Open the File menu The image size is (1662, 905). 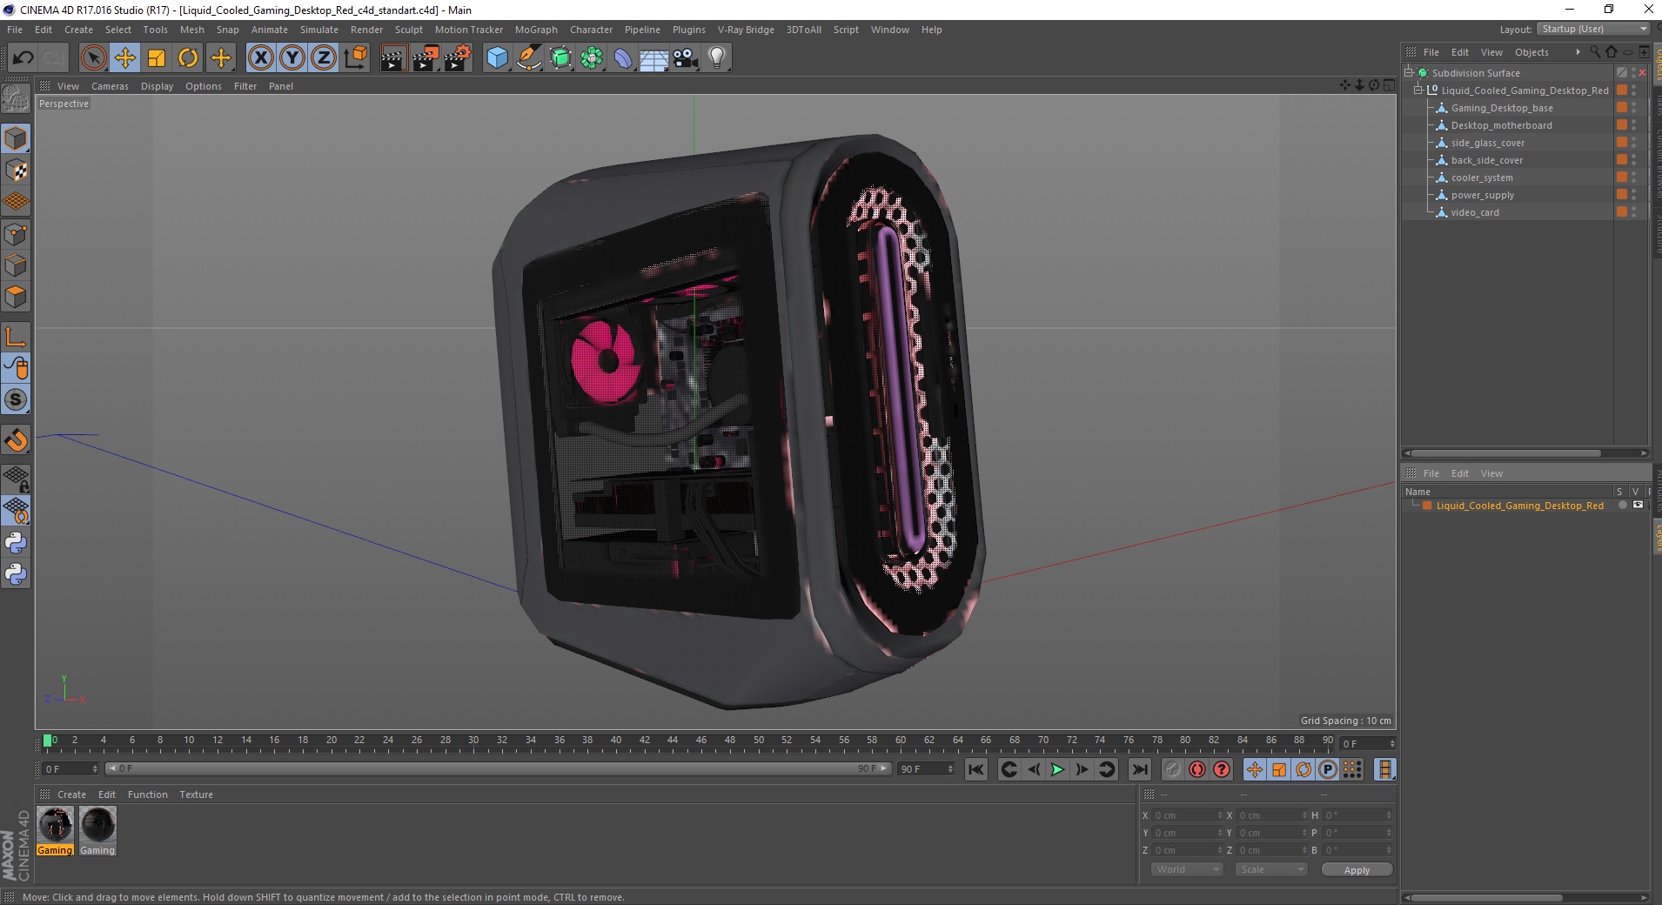pos(15,30)
